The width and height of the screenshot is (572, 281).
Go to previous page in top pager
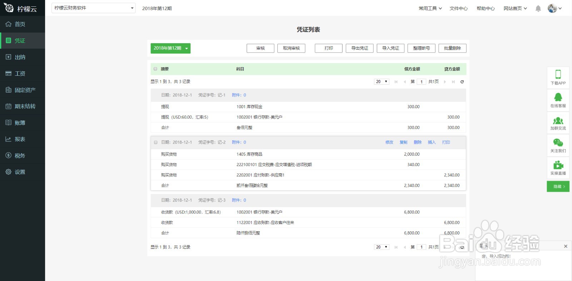[405, 82]
